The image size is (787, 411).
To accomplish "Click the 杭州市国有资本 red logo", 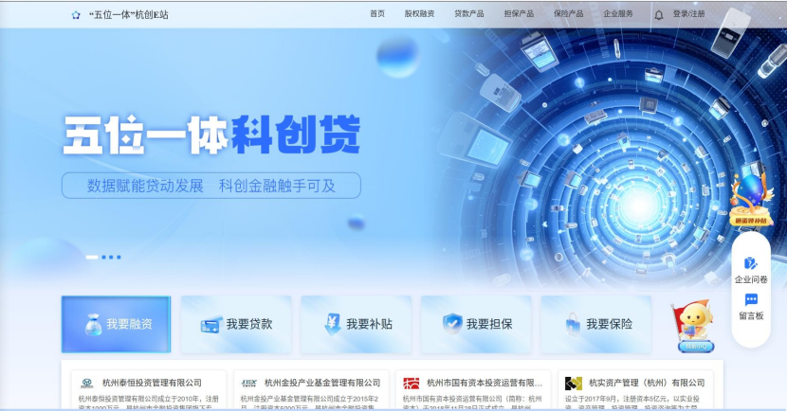I will 412,383.
